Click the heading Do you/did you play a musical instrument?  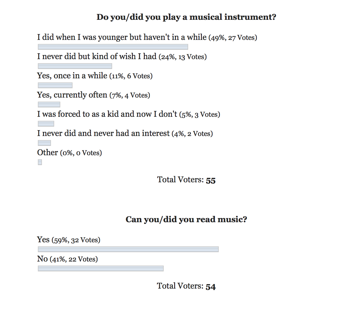pyautogui.click(x=186, y=17)
